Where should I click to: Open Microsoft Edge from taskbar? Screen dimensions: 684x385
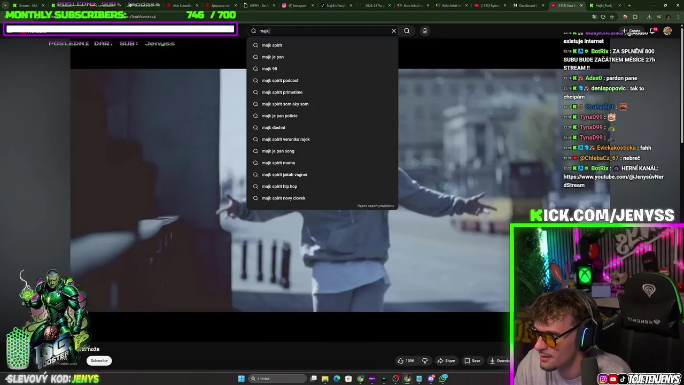[337, 379]
